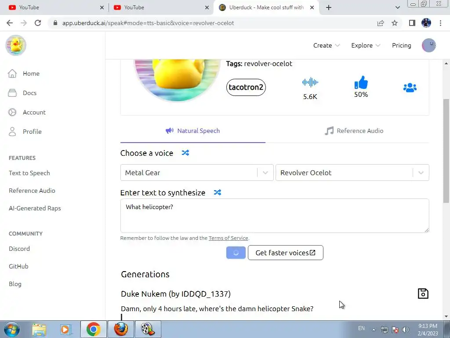This screenshot has width=450, height=338.
Task: Randomize the text to synthesize
Action: (x=218, y=192)
